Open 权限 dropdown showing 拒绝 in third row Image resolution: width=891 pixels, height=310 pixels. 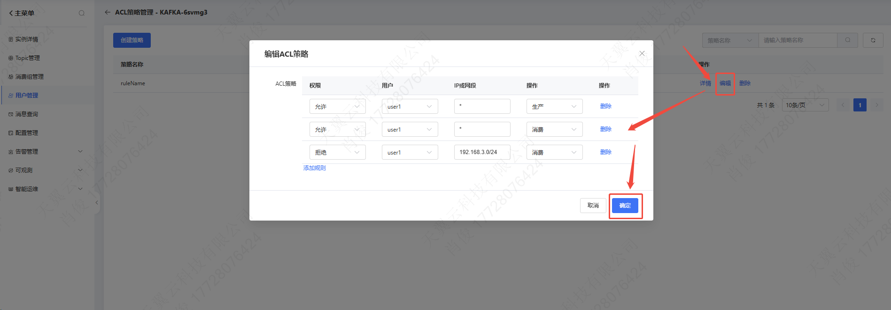337,152
